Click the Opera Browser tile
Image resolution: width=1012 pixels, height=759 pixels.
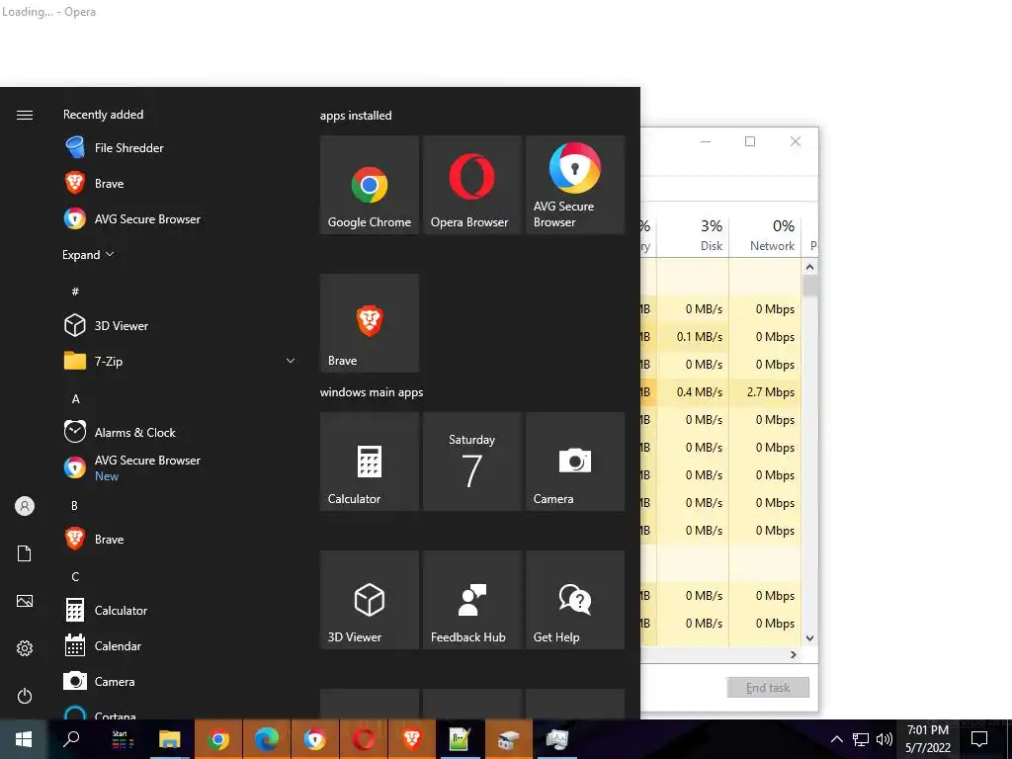(x=471, y=185)
